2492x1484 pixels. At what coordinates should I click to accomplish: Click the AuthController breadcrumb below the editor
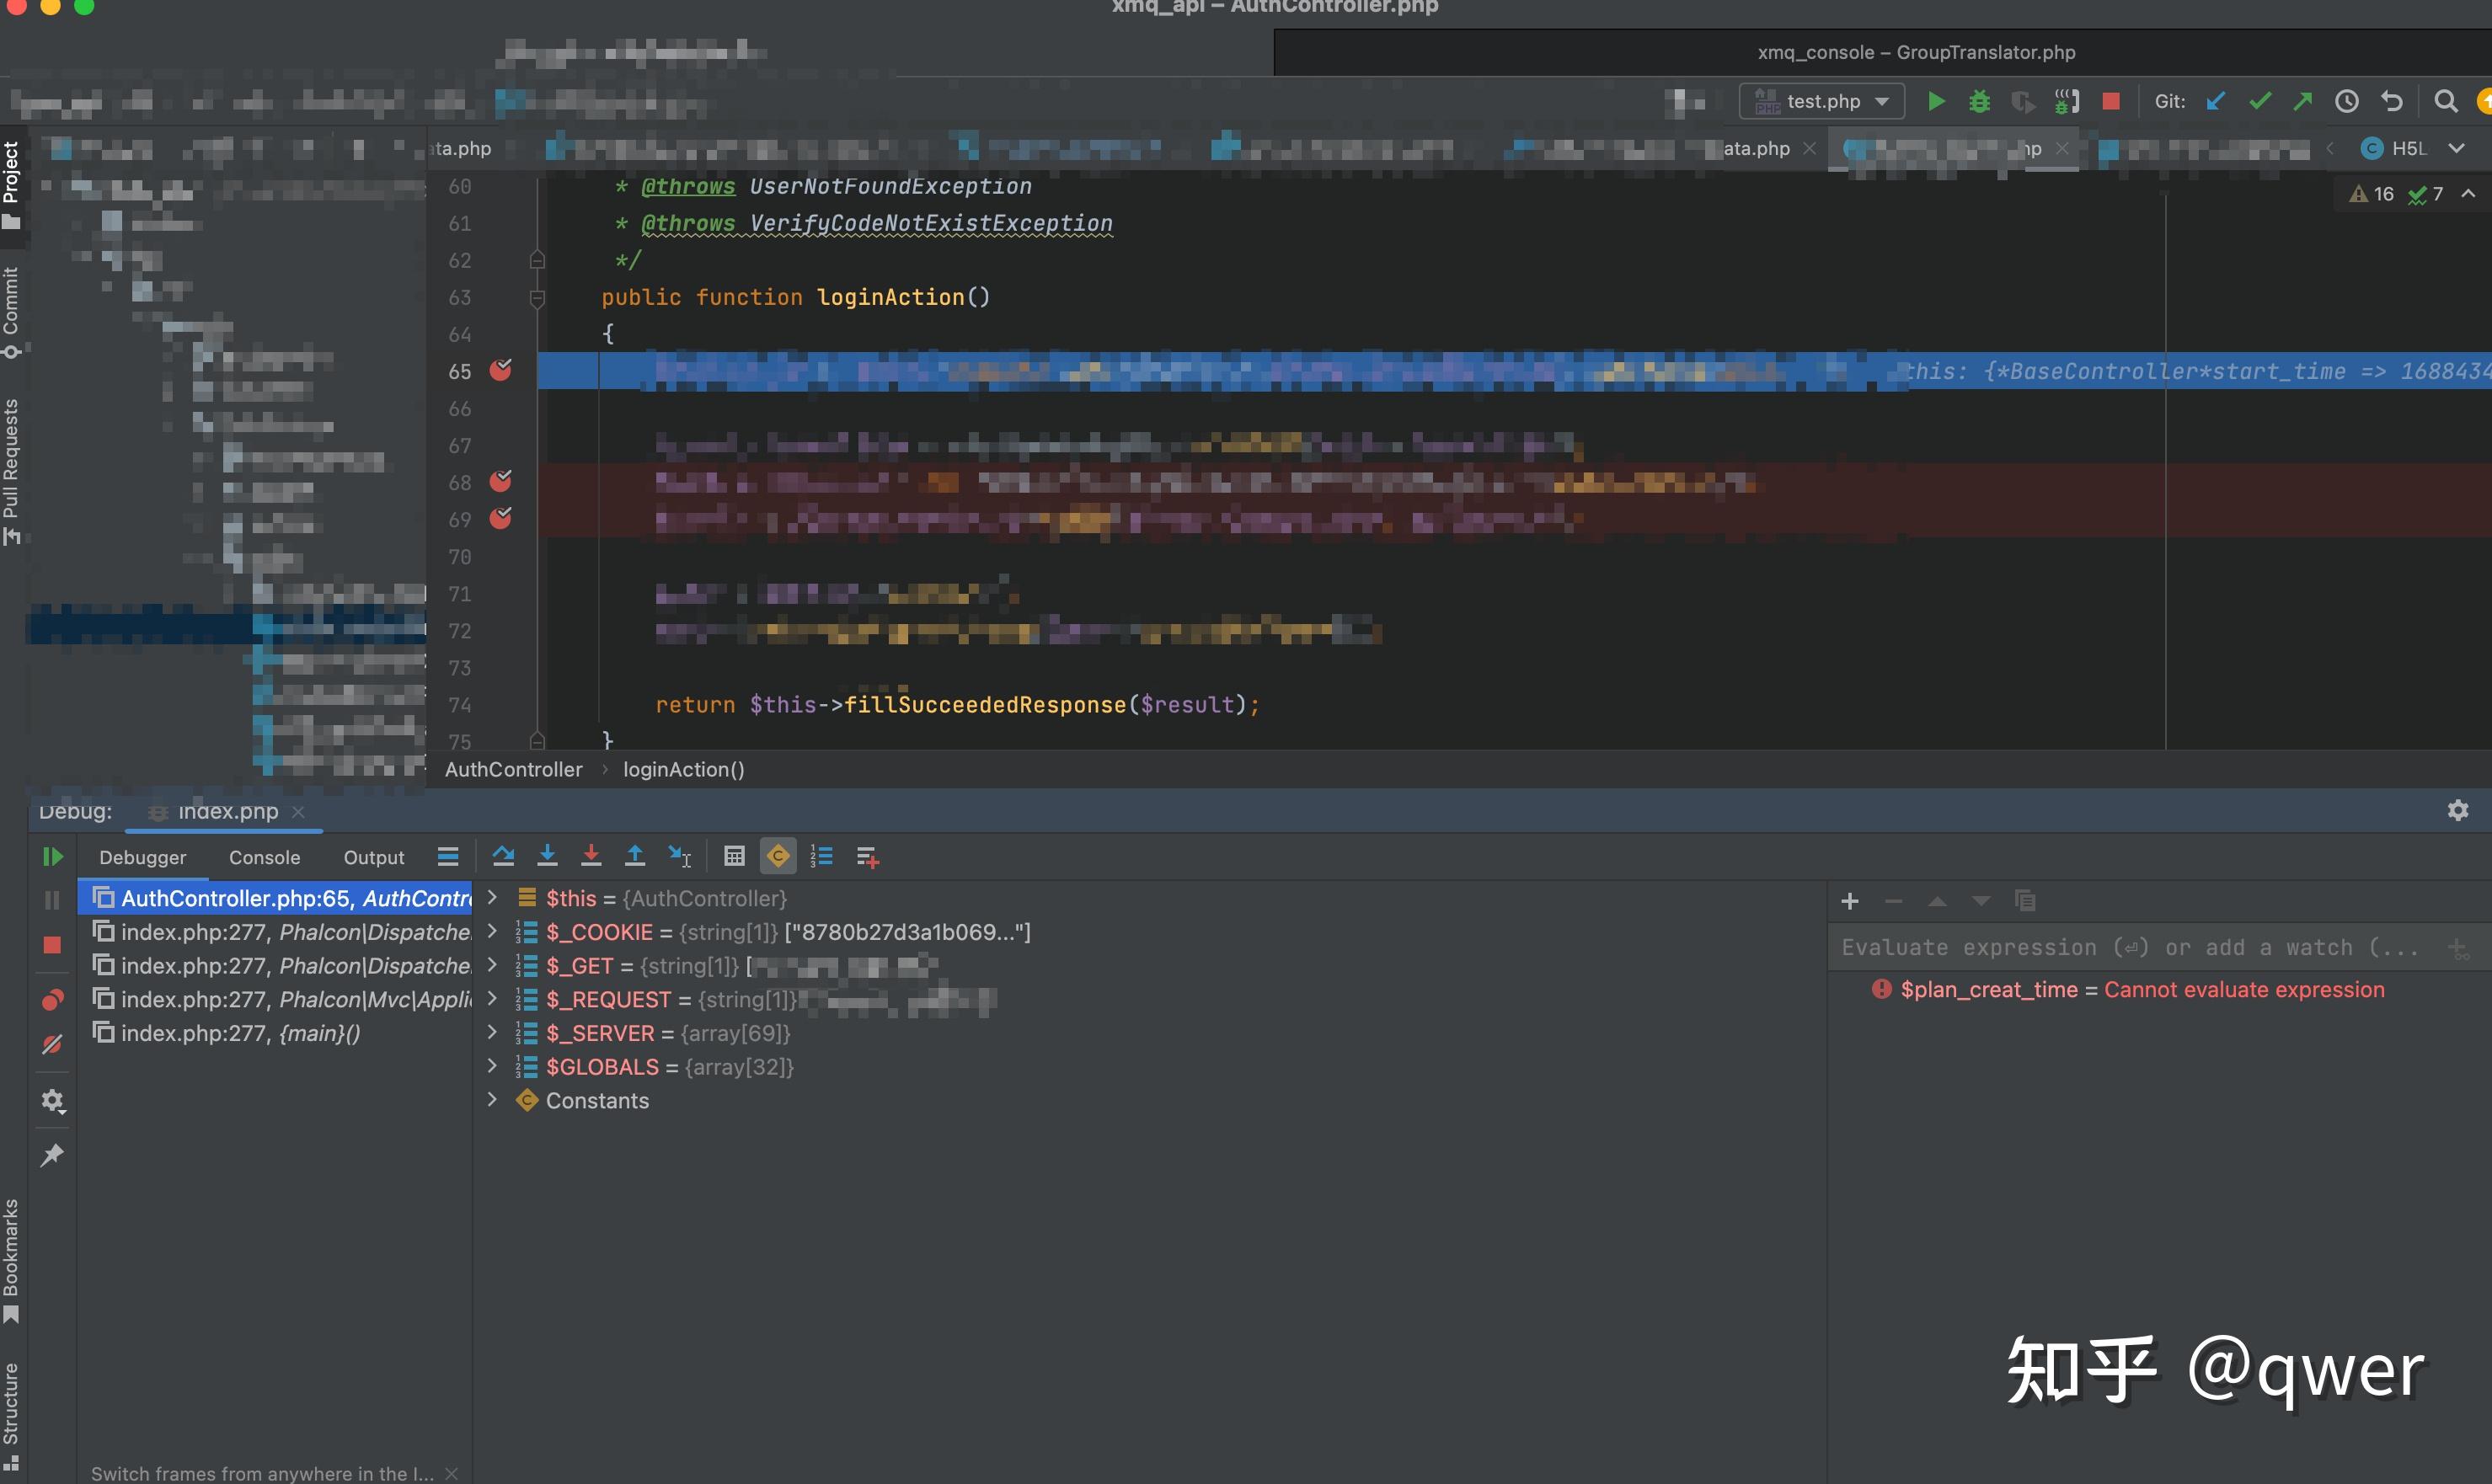(x=513, y=769)
